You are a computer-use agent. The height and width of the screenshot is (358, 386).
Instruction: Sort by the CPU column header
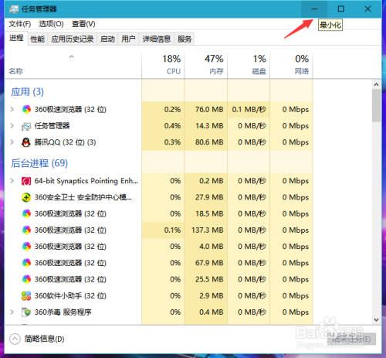coord(163,66)
